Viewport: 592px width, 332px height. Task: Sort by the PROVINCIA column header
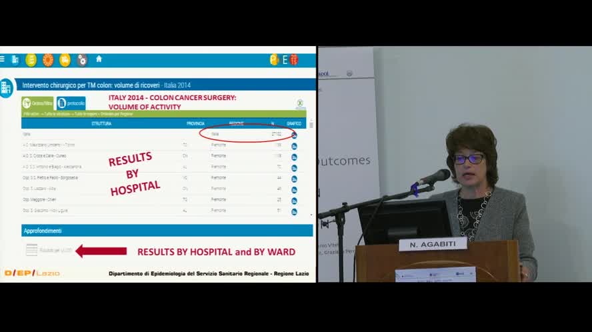point(195,123)
